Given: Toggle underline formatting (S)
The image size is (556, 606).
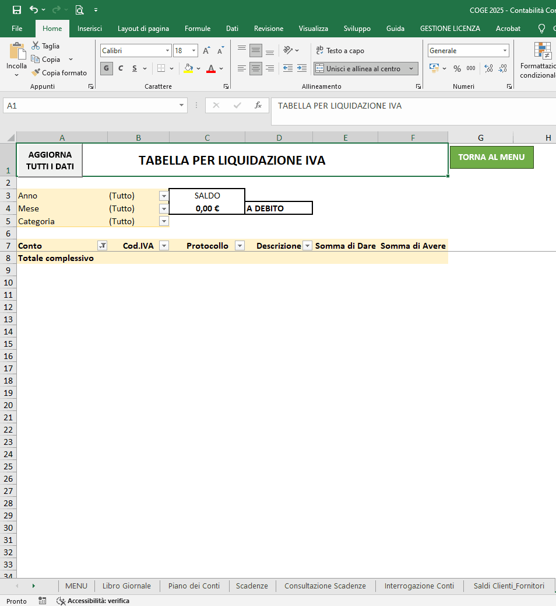Looking at the screenshot, I should [134, 68].
